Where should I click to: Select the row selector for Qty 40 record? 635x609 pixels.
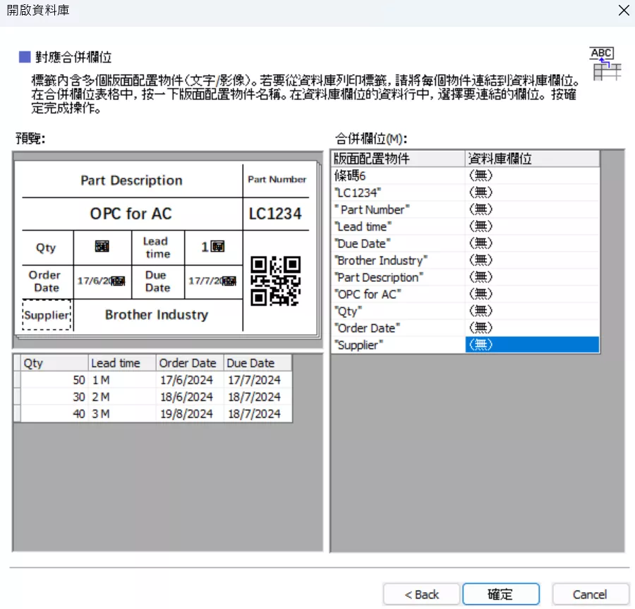[x=17, y=414]
